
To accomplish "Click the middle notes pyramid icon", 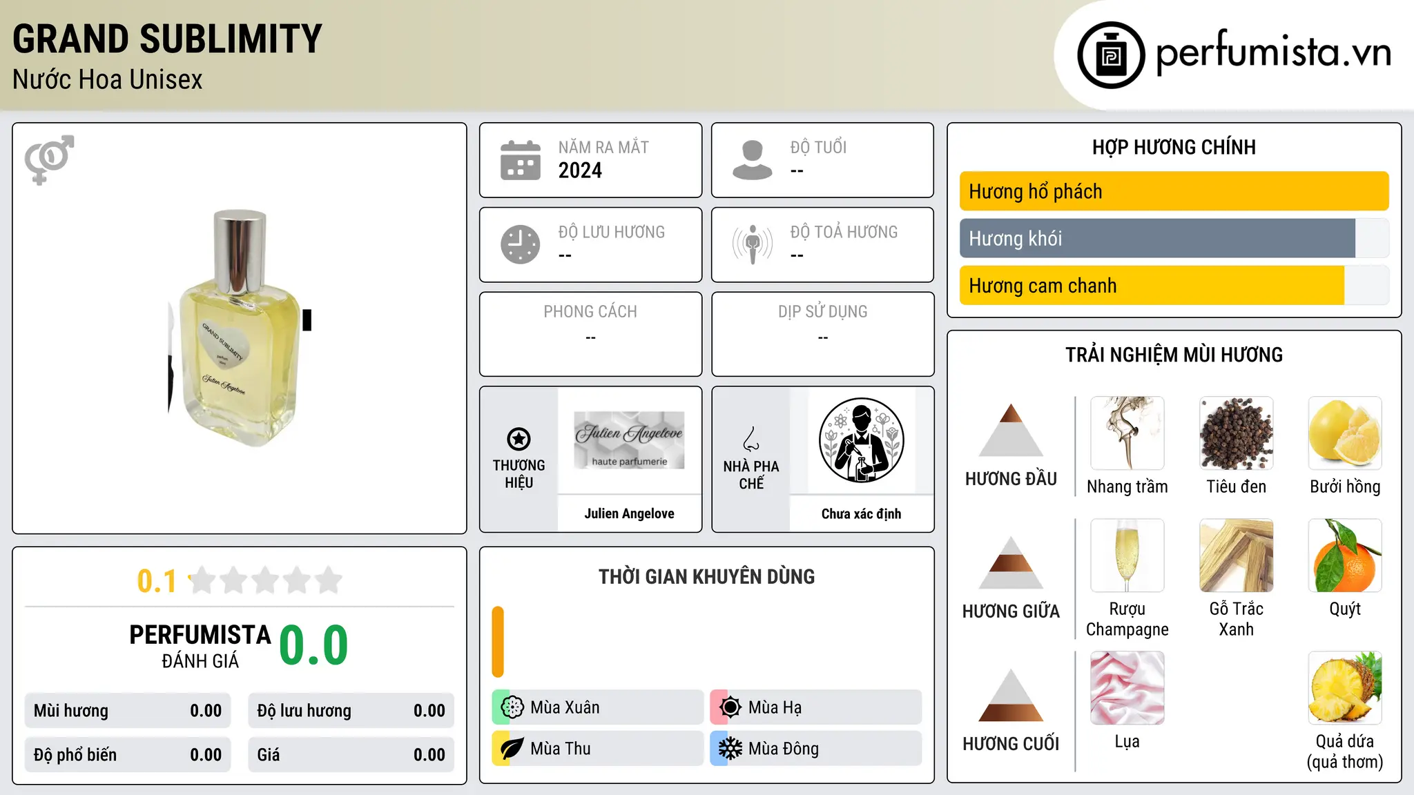I will coord(1011,562).
